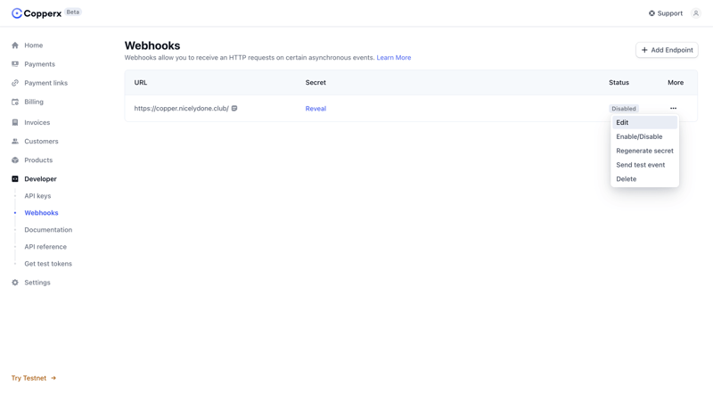Click the Support lifebuoy icon
This screenshot has width=713, height=394.
(x=652, y=13)
